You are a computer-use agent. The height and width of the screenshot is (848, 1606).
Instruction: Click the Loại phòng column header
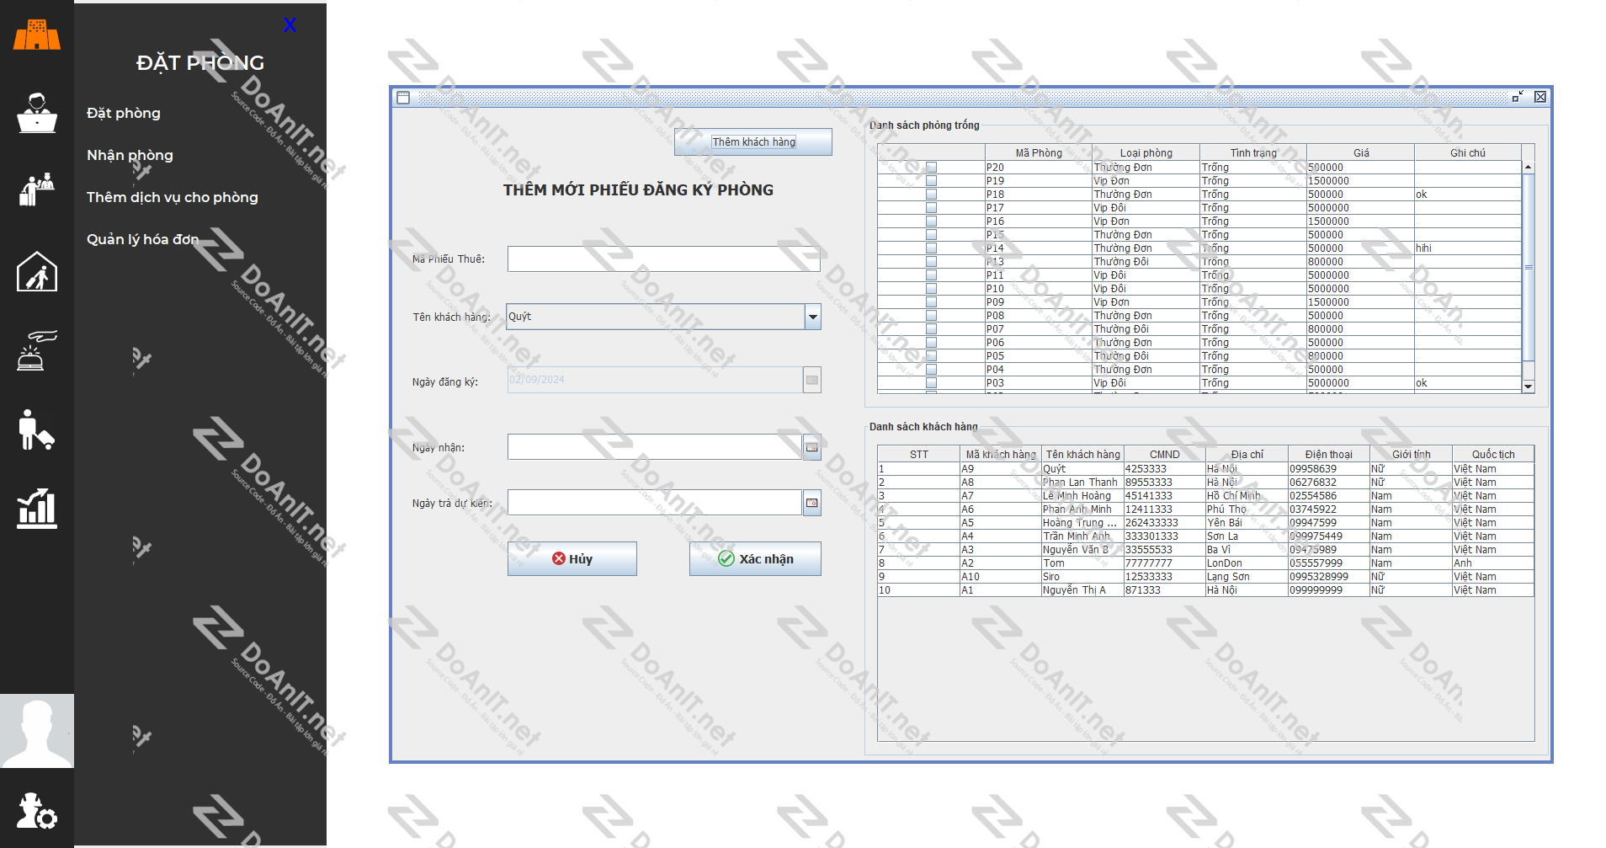(1146, 152)
